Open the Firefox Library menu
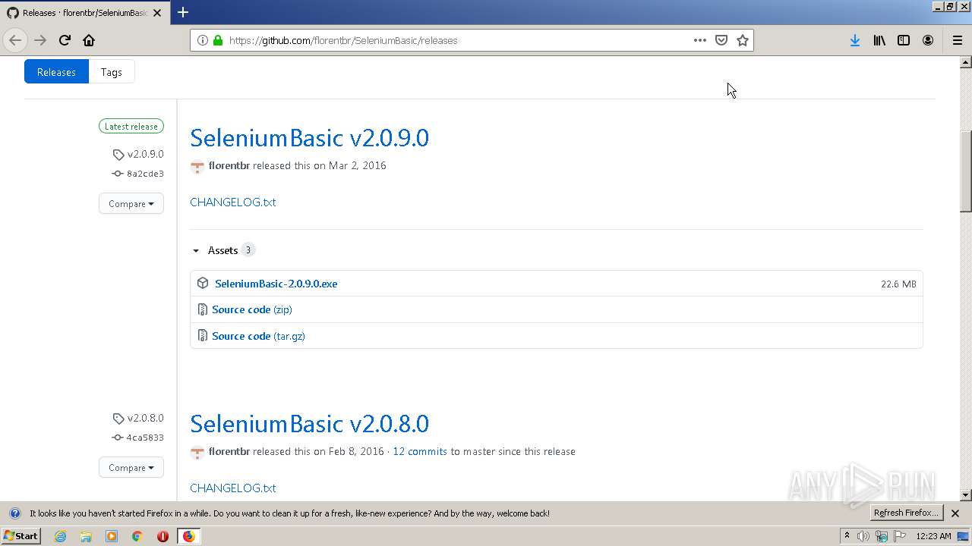Screen dimensions: 972x546 [x=879, y=40]
